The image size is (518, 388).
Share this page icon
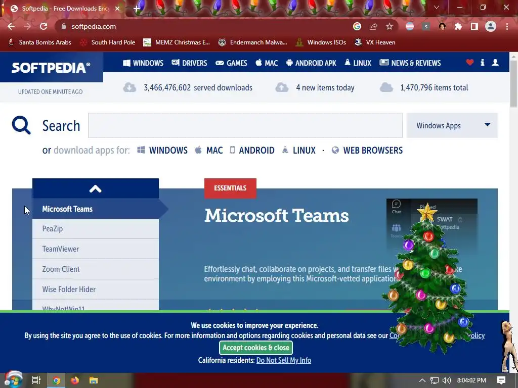pyautogui.click(x=373, y=26)
